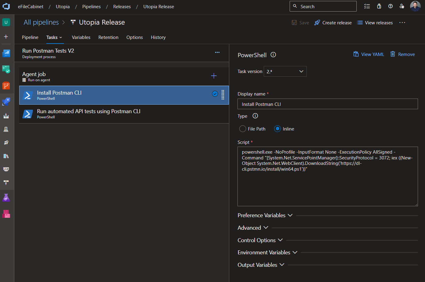Image resolution: width=425 pixels, height=282 pixels.
Task: Open the Run Postman Tests V2 ellipsis menu
Action: pos(217,52)
